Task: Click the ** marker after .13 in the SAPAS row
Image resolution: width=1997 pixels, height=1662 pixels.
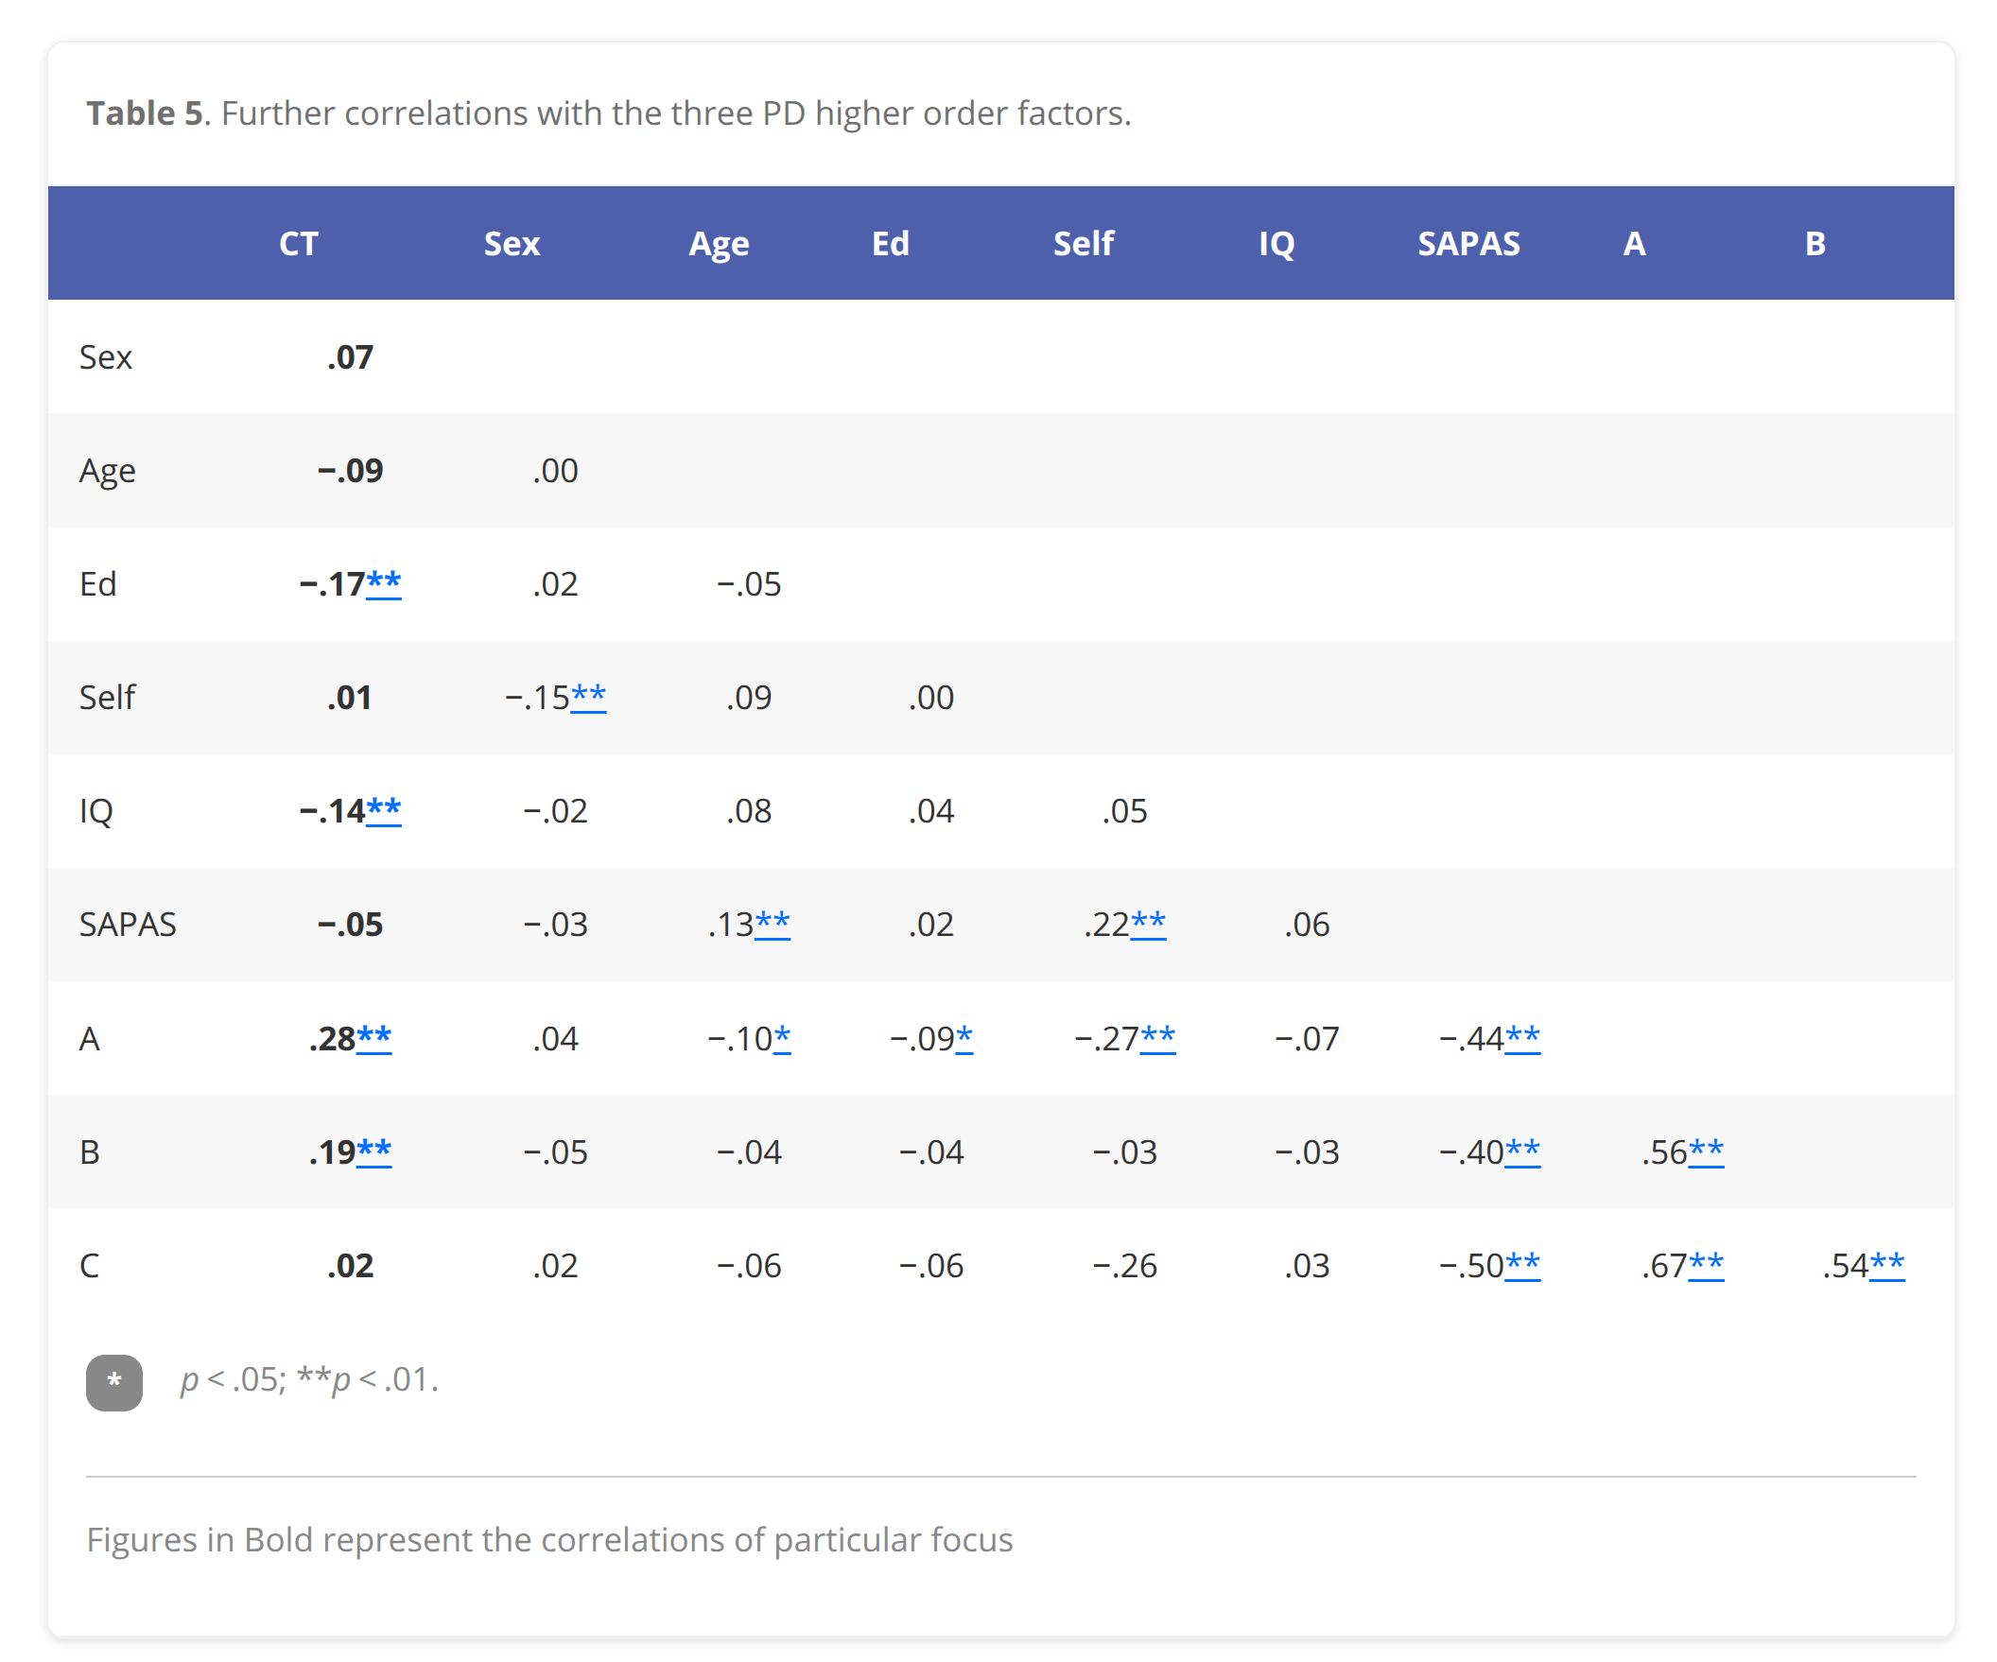Action: (x=772, y=923)
